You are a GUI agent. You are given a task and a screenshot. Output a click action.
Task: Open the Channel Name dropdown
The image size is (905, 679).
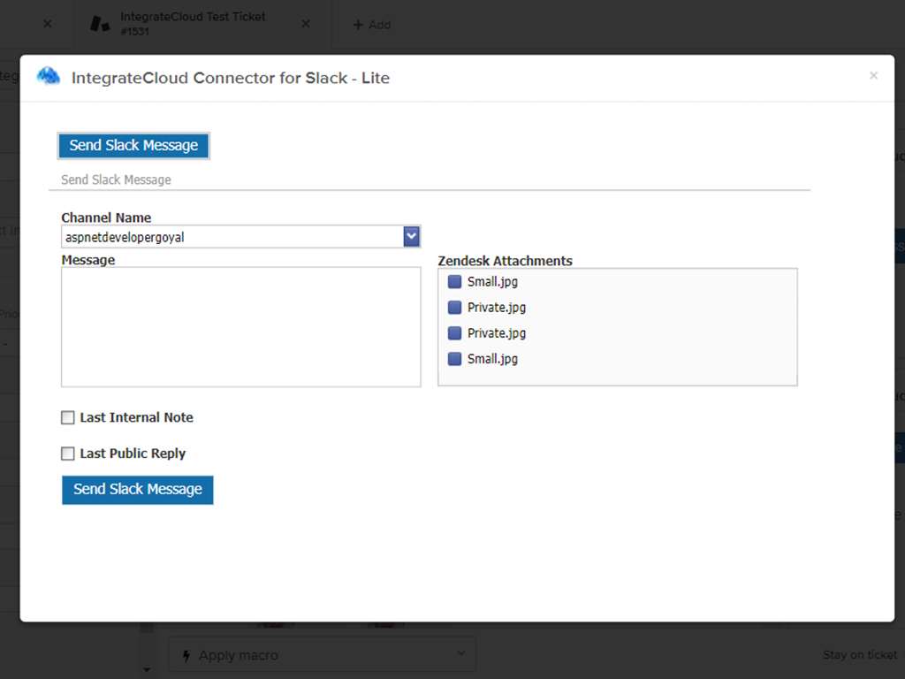(x=411, y=236)
